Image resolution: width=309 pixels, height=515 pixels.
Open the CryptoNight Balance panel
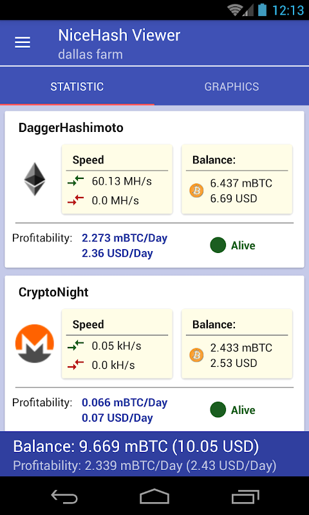click(x=237, y=344)
